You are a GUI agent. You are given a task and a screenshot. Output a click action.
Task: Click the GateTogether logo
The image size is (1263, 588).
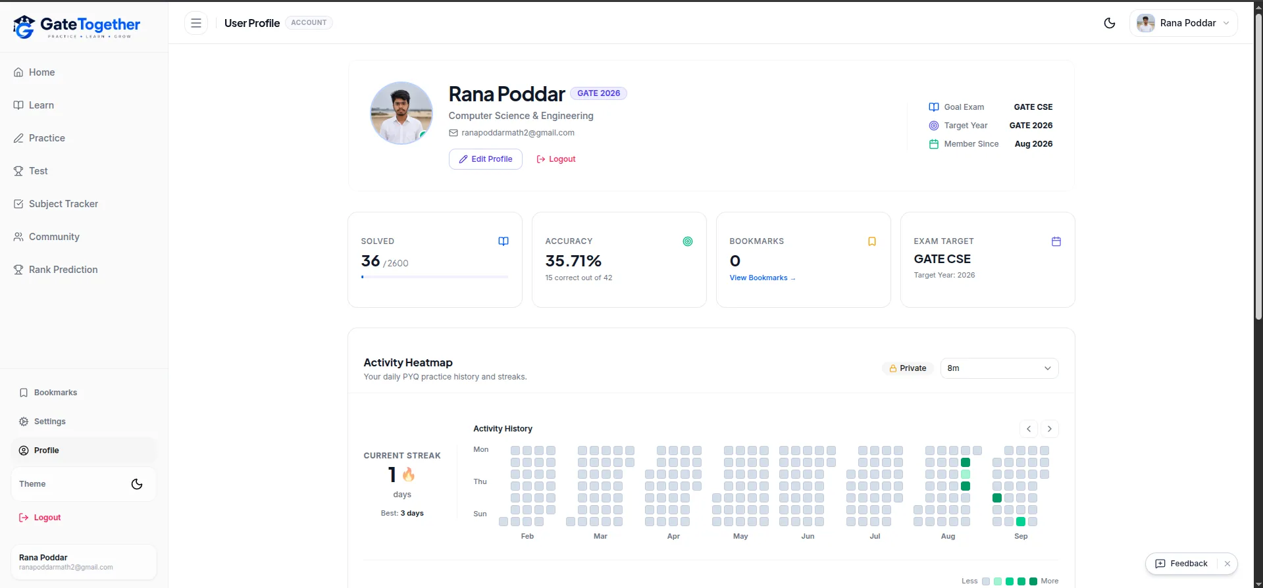click(x=76, y=26)
